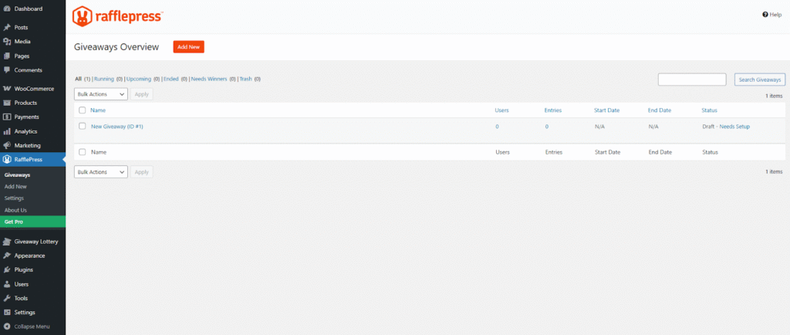Click the search giveaways text field

point(691,80)
